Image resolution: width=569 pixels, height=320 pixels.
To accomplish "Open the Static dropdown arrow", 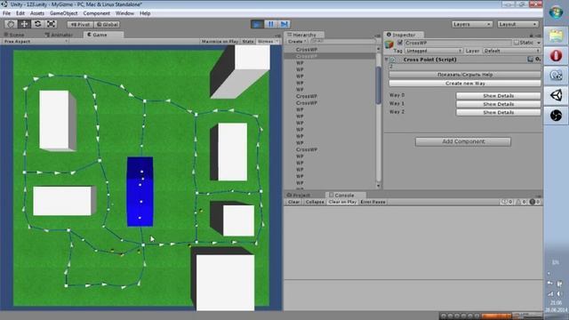I will (x=539, y=43).
